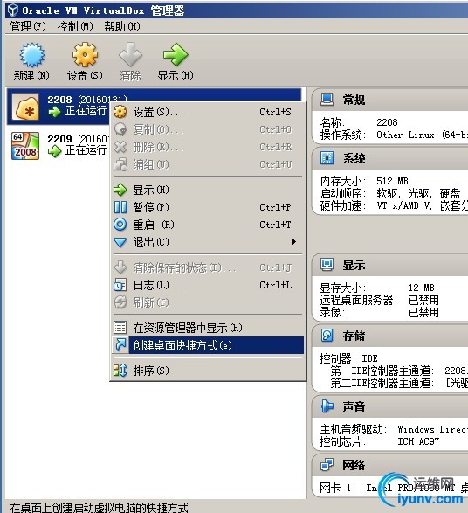Click the 清除 down-arrow toolbar icon

click(130, 54)
